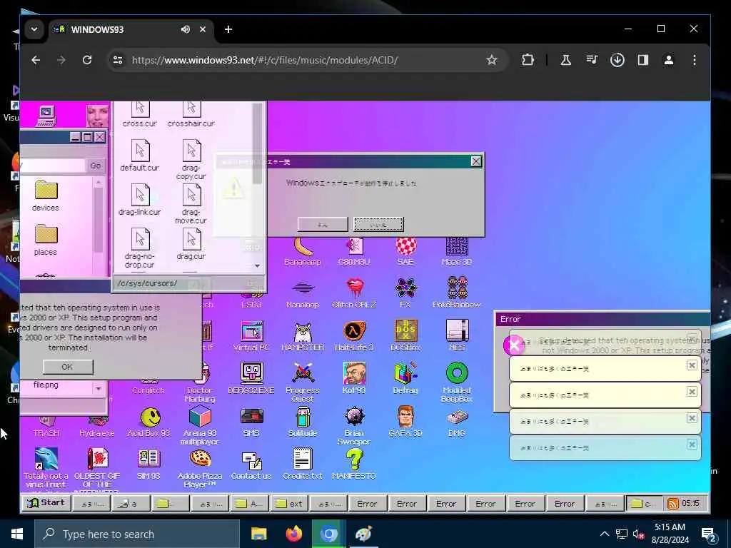This screenshot has height=548, width=731.
Task: Reload the Windows93 page
Action: pos(87,60)
